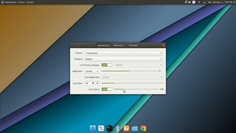The height and width of the screenshot is (133, 236).
Task: Open the network signal indicator in panel
Action: point(204,2)
